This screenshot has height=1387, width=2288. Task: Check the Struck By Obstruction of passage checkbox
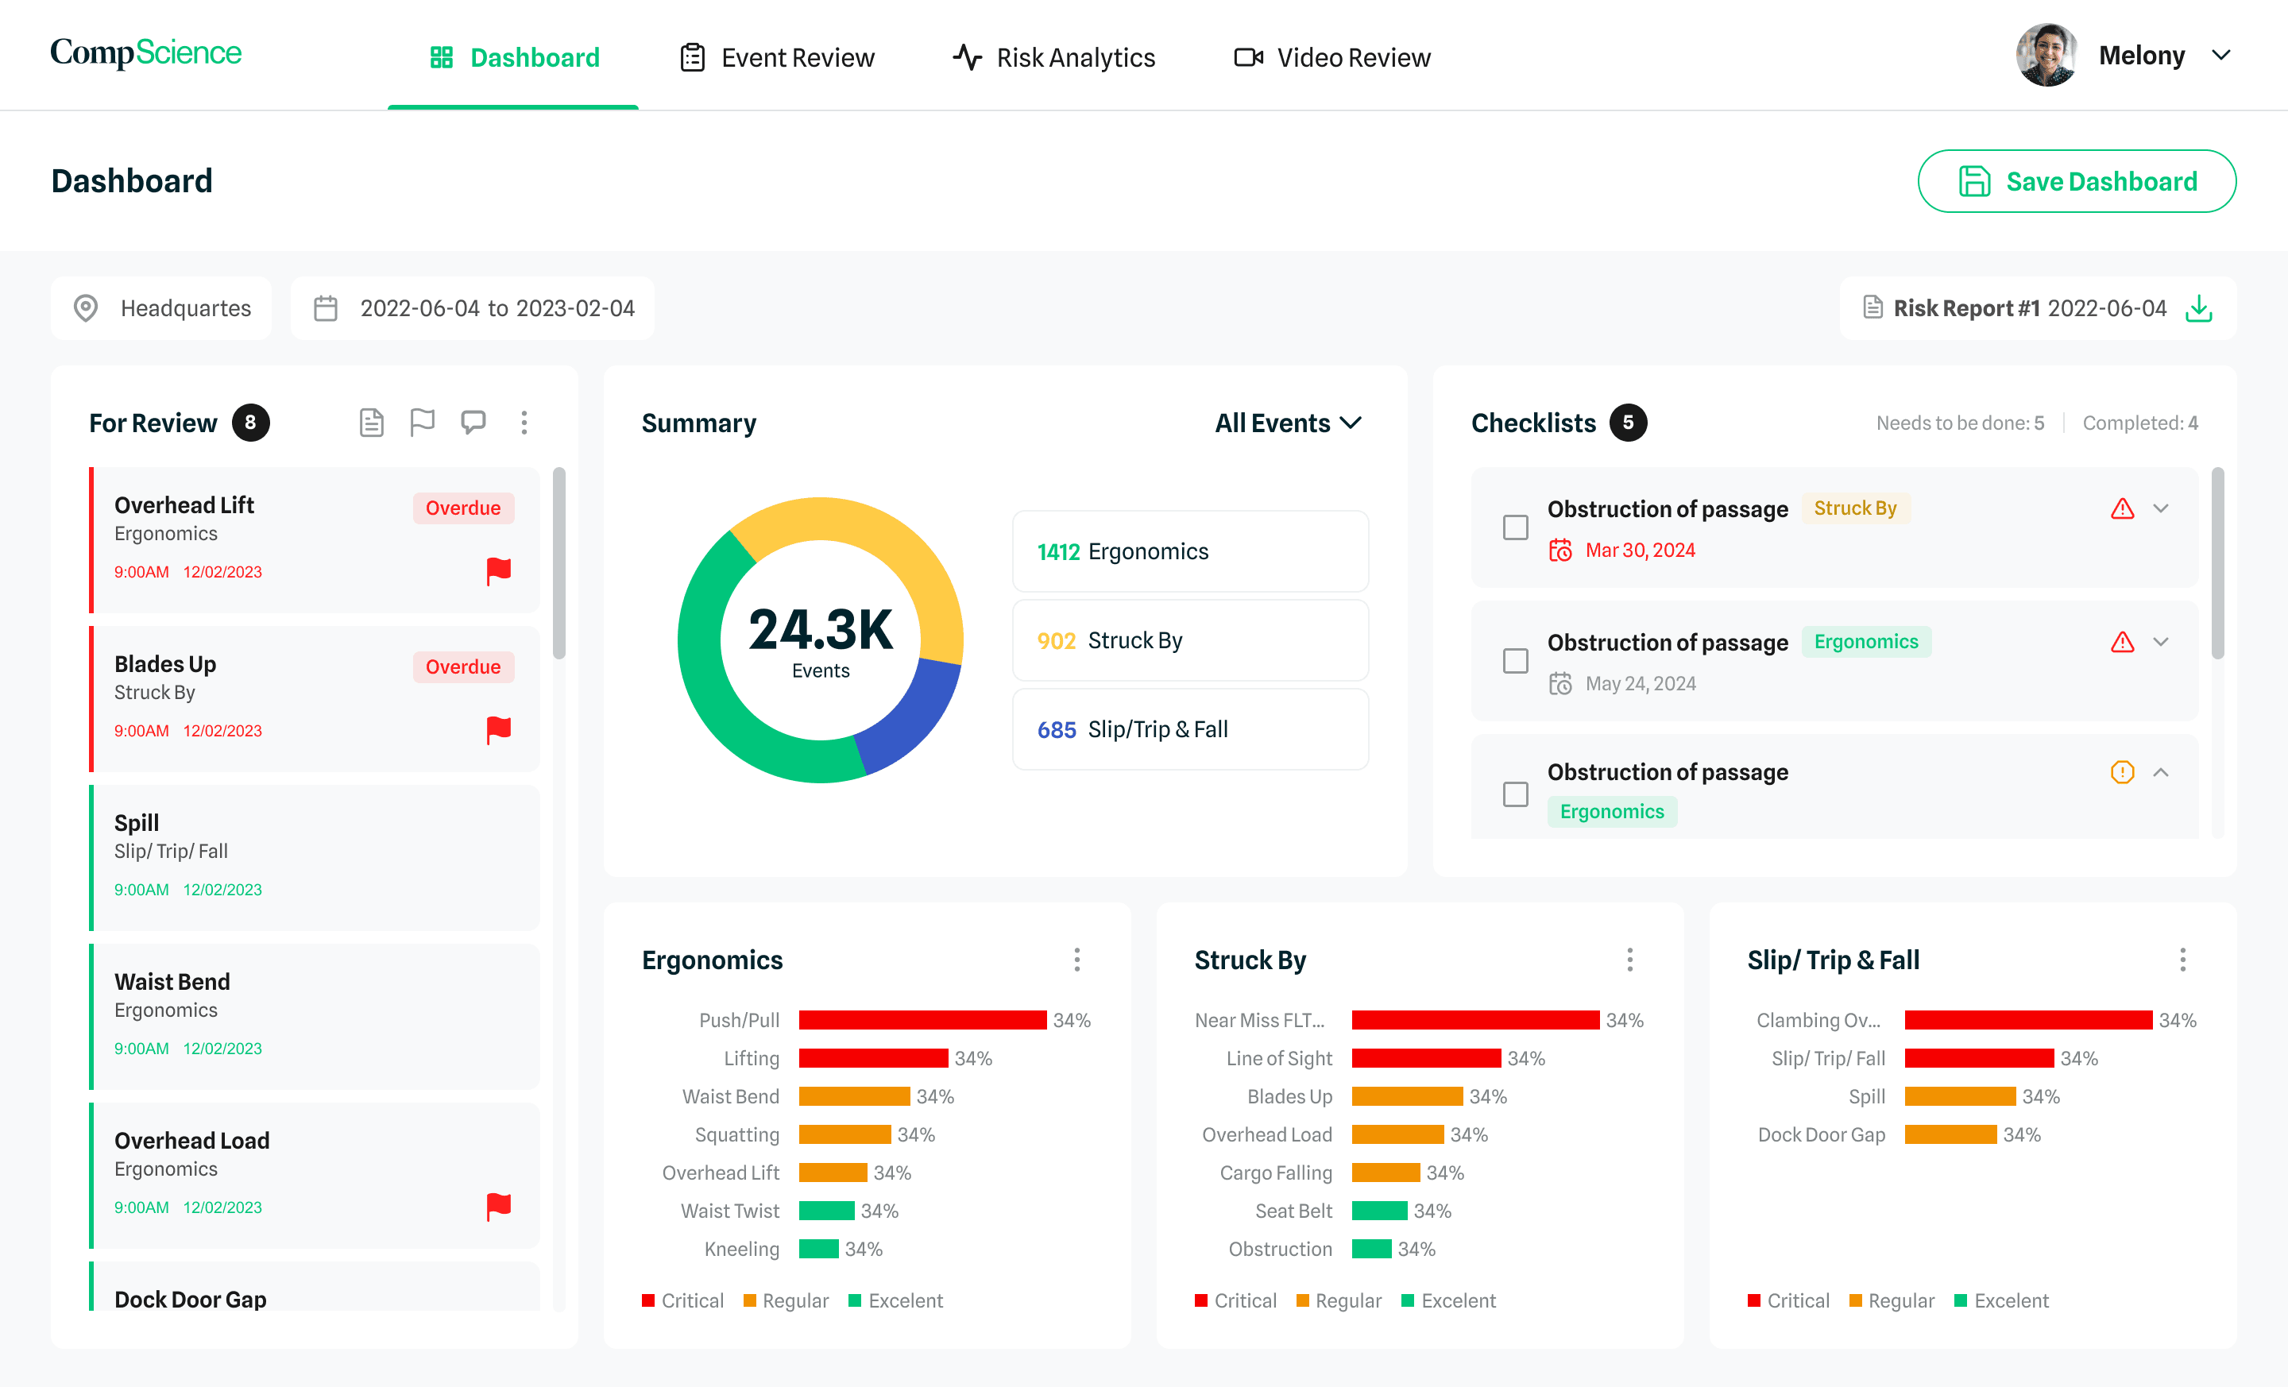click(x=1516, y=527)
